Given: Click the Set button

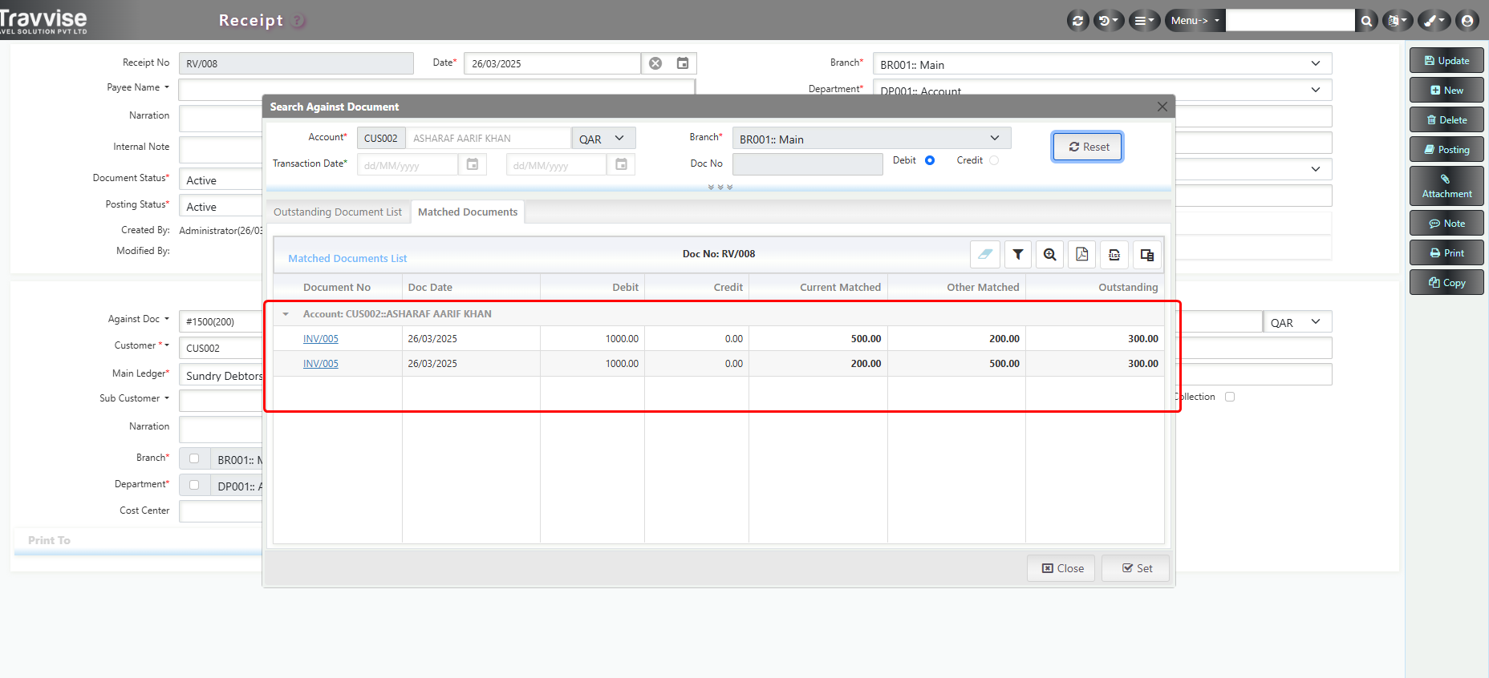Looking at the screenshot, I should click(1135, 568).
